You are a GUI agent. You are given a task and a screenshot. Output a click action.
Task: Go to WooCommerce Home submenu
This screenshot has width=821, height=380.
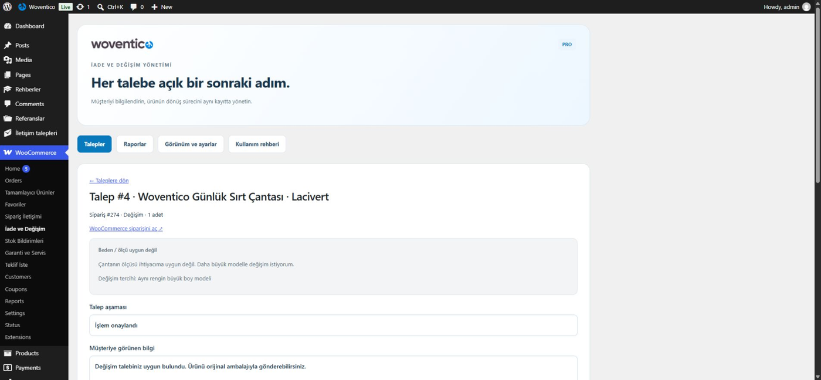pyautogui.click(x=12, y=169)
